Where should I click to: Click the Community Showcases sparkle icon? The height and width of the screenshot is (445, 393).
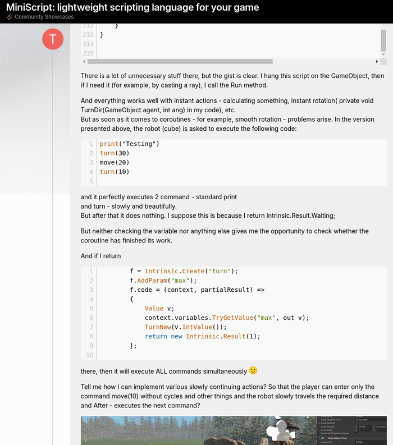click(x=10, y=17)
